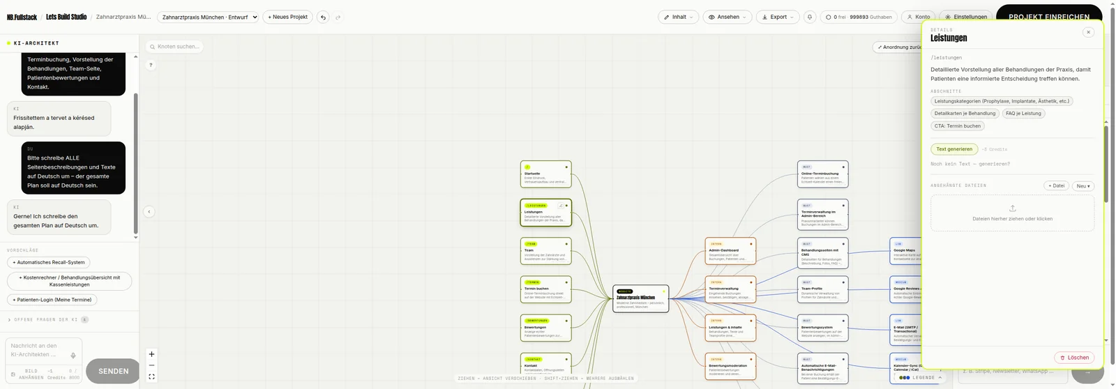Expand the Legende at the canvas bottom
Screen dimensions: 1116x389
tap(921, 377)
